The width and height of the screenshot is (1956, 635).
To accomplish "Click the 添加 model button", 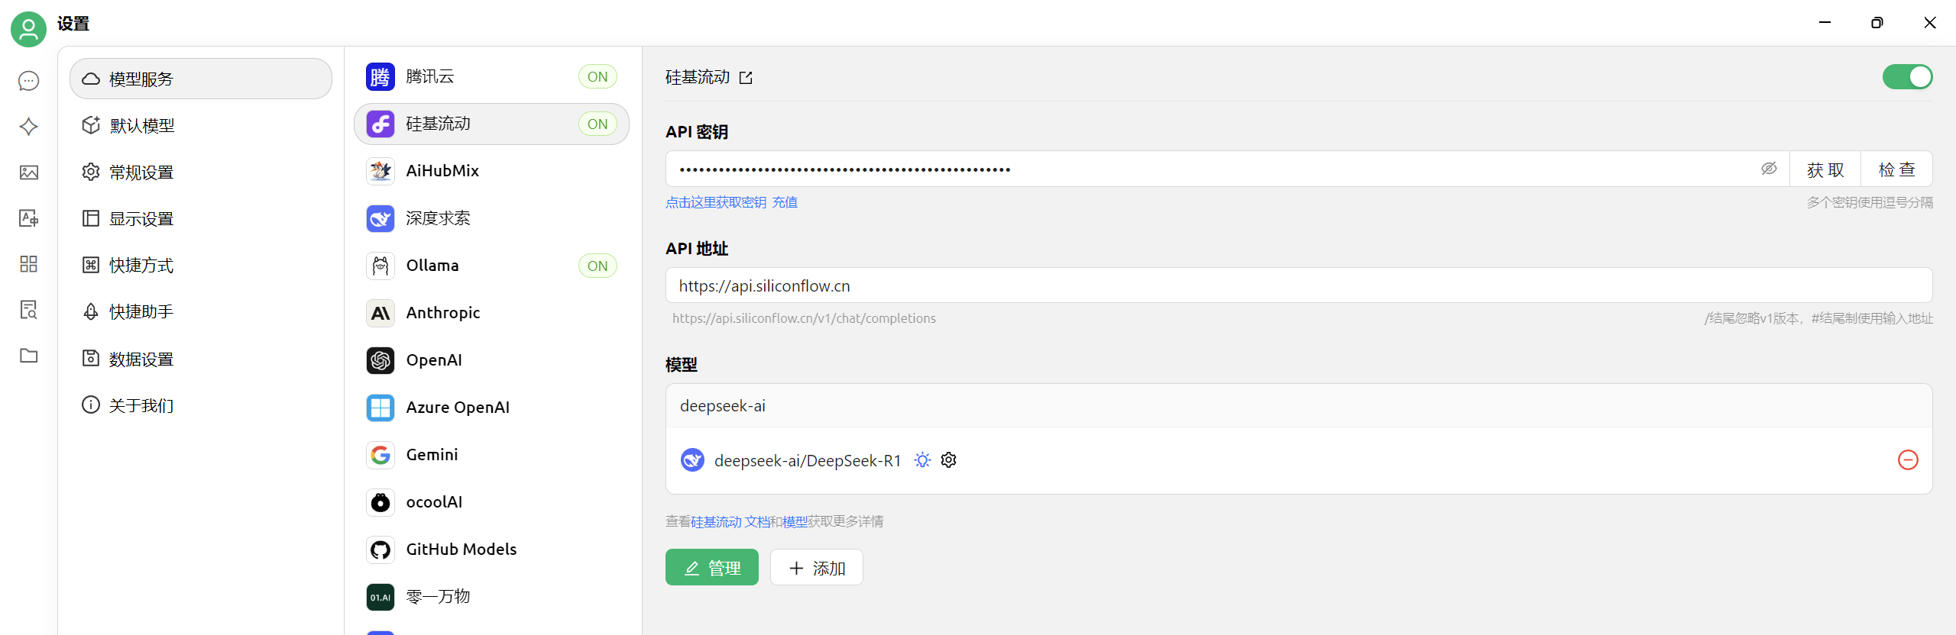I will pos(817,567).
